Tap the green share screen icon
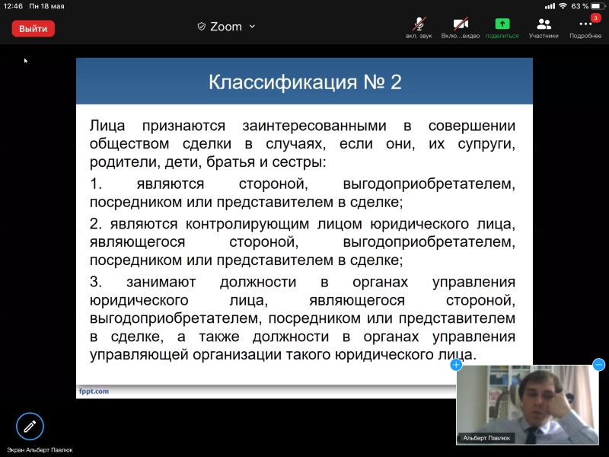The height and width of the screenshot is (457, 609). coord(502,24)
